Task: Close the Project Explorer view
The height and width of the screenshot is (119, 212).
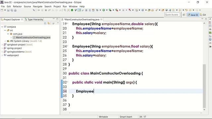Action: (22, 20)
